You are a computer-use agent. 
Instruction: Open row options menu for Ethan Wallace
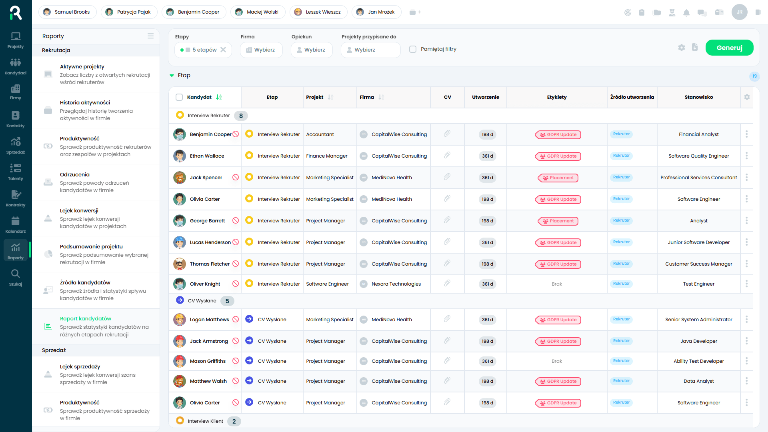pyautogui.click(x=746, y=156)
